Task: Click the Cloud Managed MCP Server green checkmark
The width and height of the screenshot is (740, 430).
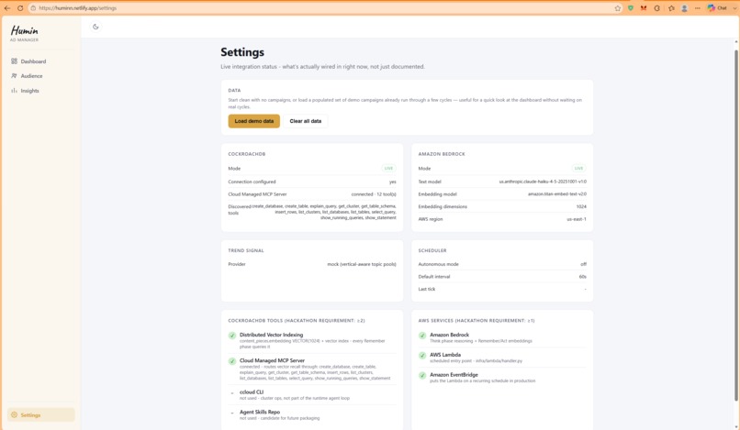Action: pyautogui.click(x=232, y=361)
